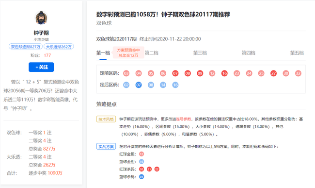Open the red 连号参数 link
Viewport: 315px width, 188px height.
tap(184, 119)
